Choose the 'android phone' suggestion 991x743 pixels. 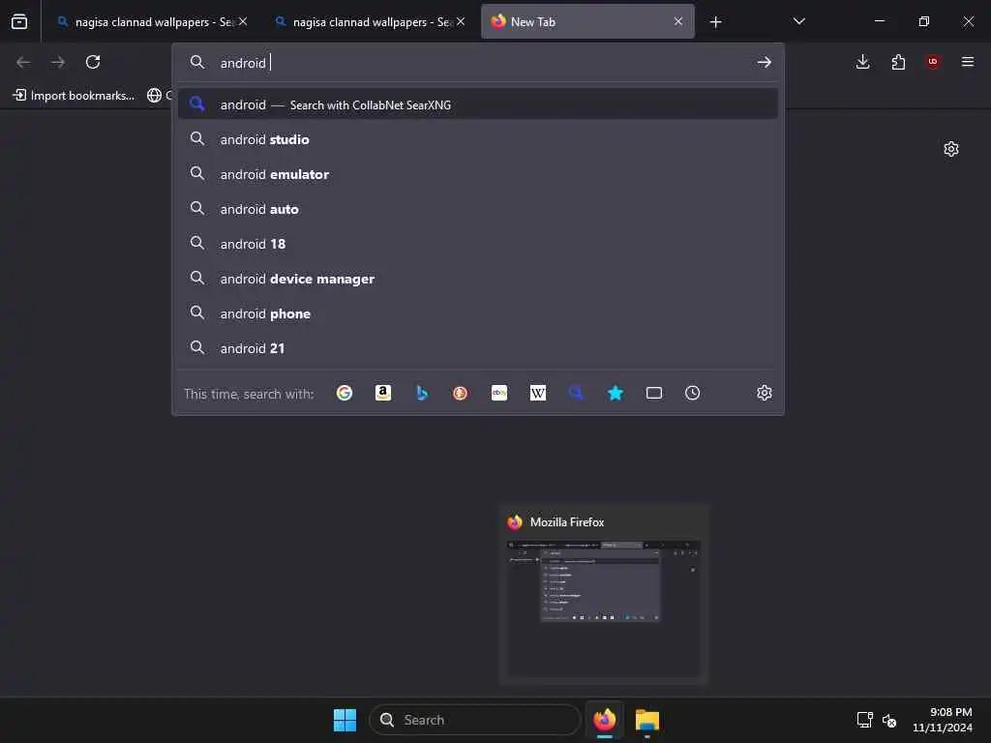(478, 313)
